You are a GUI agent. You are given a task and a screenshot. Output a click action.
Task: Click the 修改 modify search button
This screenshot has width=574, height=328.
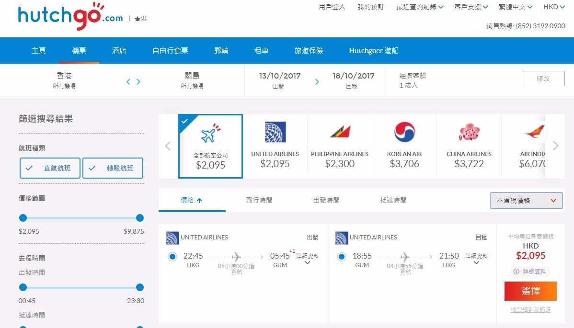click(x=543, y=79)
